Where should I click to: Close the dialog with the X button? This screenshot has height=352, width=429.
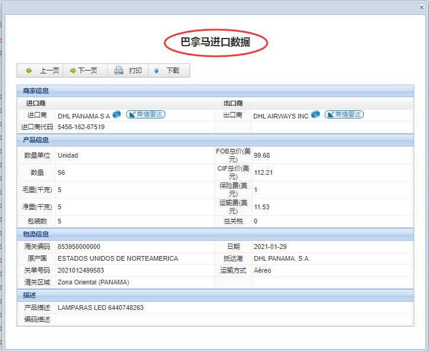(421, 7)
